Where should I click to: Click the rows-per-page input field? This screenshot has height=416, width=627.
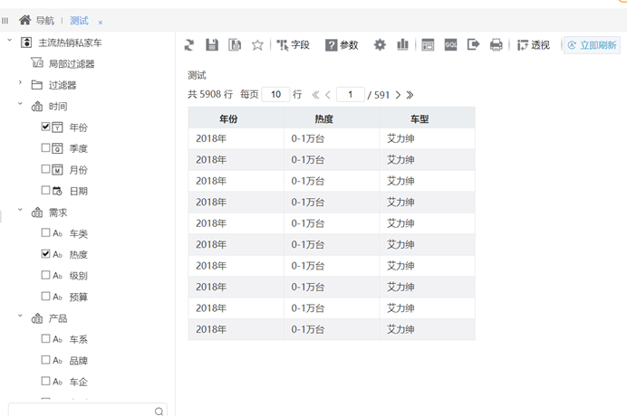[x=275, y=94]
